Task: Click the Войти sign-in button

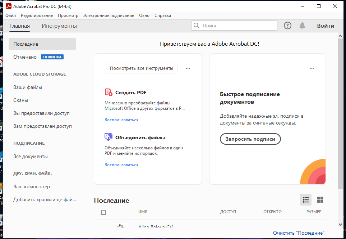Action: tap(326, 26)
